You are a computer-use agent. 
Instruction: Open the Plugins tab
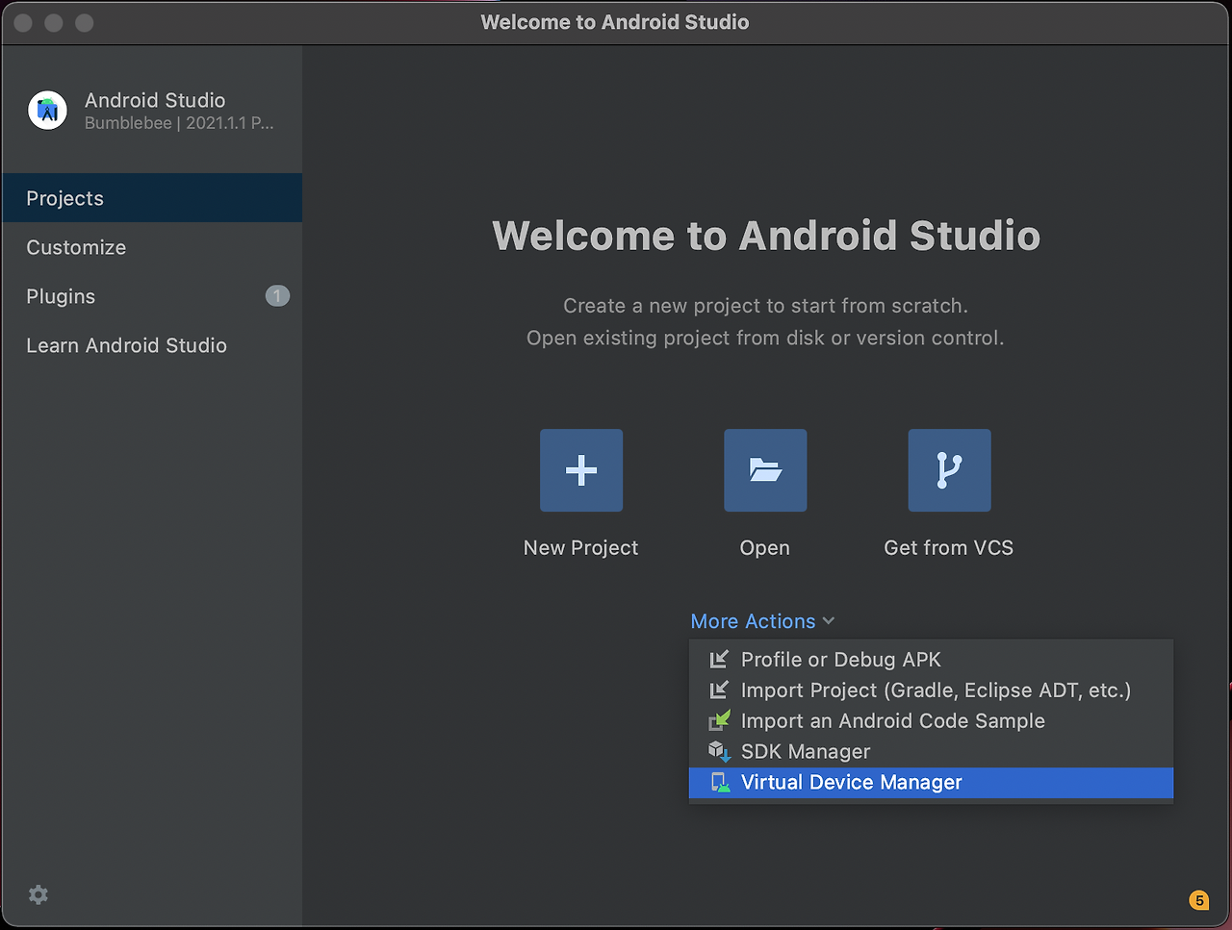click(152, 296)
